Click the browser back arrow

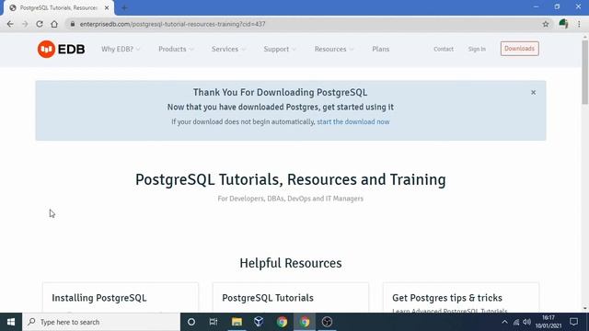click(x=10, y=24)
